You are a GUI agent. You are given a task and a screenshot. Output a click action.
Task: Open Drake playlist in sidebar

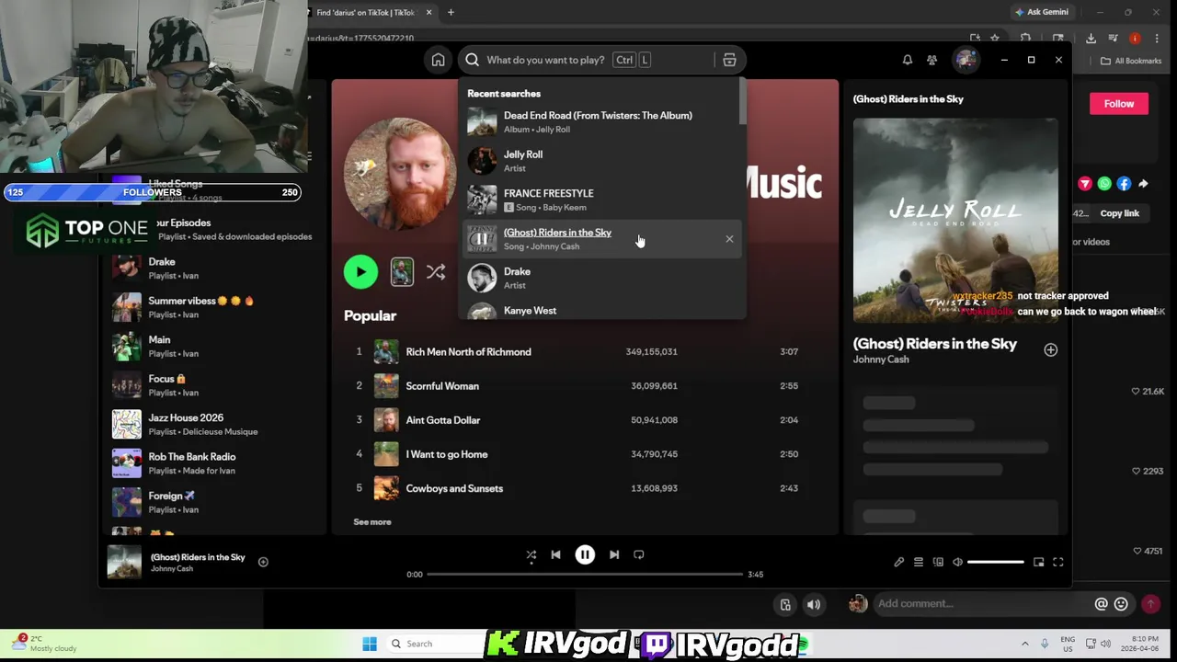coord(214,268)
